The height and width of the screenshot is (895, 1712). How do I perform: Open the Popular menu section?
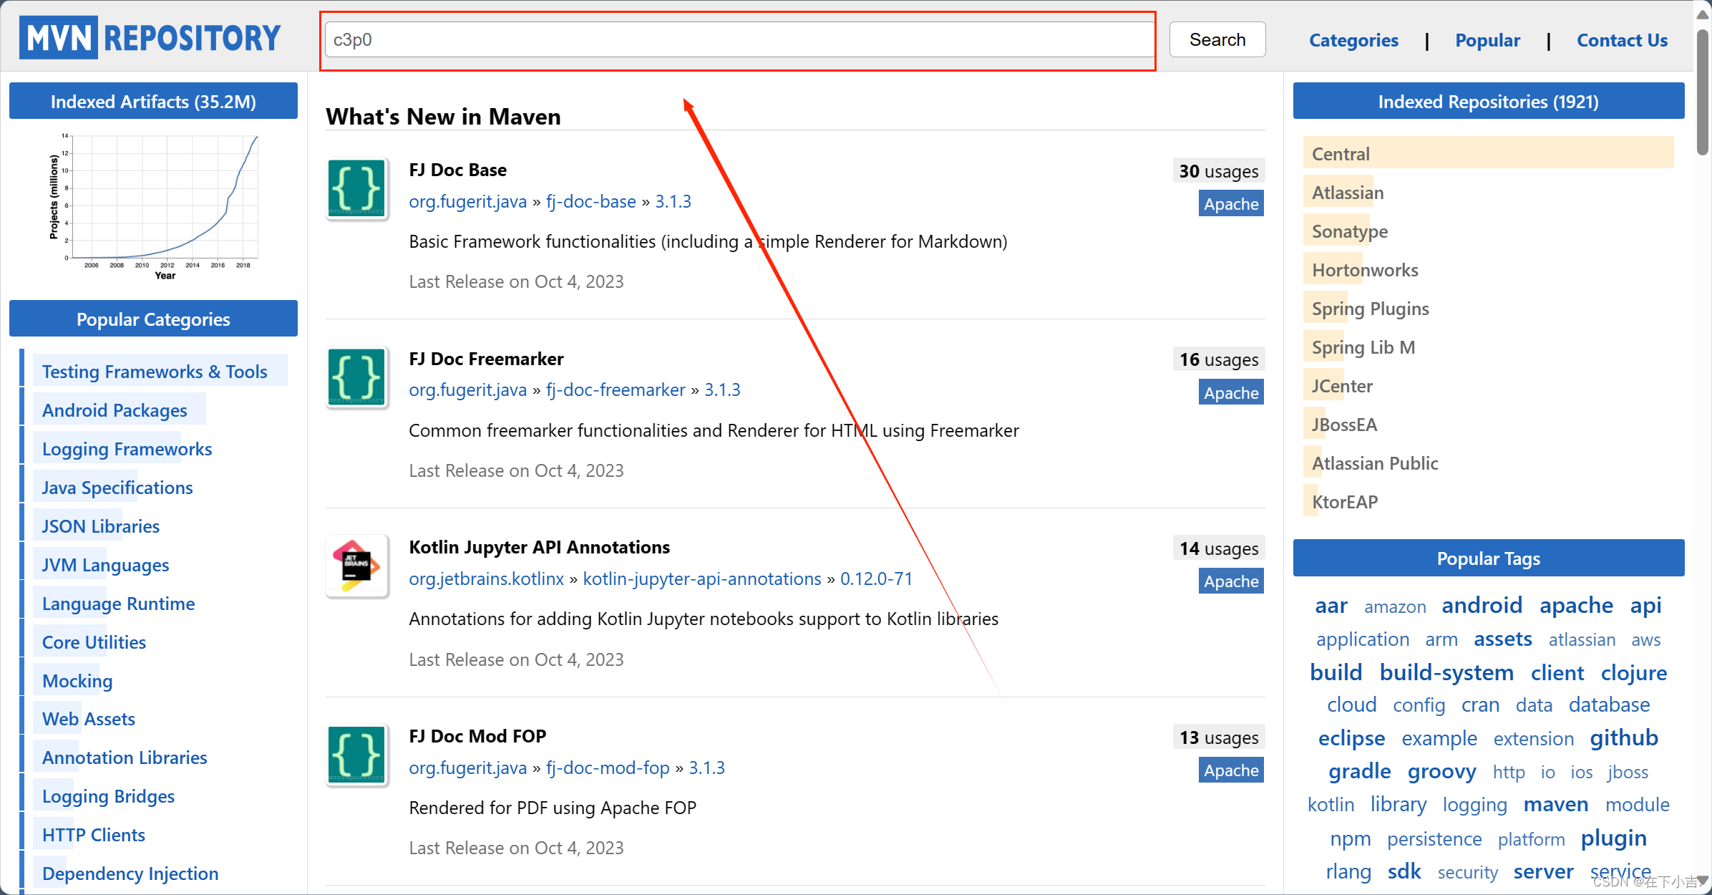click(x=1488, y=41)
